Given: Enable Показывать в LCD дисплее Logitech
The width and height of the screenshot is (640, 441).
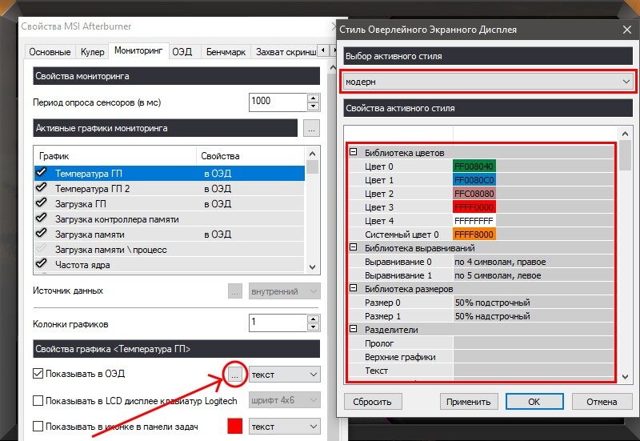Looking at the screenshot, I should [x=38, y=400].
